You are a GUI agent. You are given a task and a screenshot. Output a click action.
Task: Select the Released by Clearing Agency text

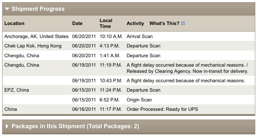(187, 71)
